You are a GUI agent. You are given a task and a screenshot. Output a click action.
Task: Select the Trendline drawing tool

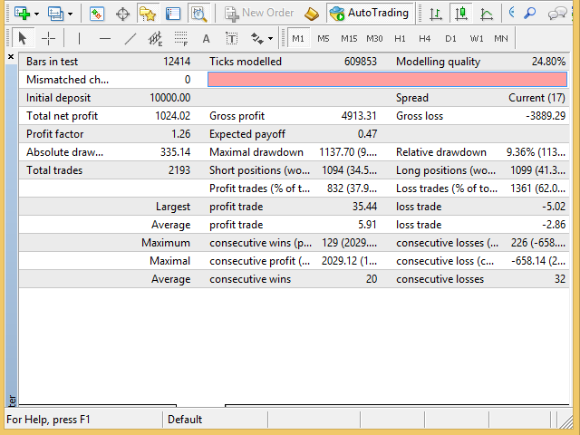pyautogui.click(x=130, y=38)
